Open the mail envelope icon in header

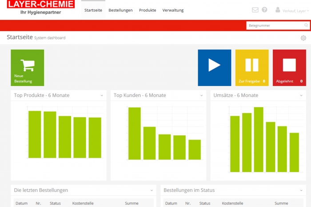tap(255, 10)
